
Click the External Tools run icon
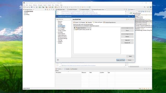click(x=46, y=7)
